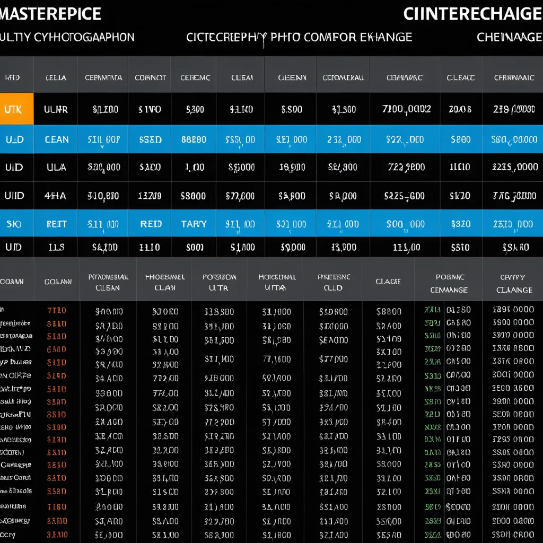This screenshot has height=543, width=543.
Task: Select the "$8000" cell in the 4HA row
Action: point(193,196)
